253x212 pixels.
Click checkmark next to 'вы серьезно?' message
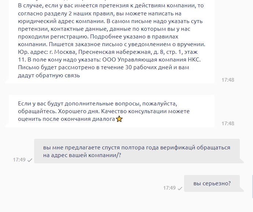coord(180,188)
